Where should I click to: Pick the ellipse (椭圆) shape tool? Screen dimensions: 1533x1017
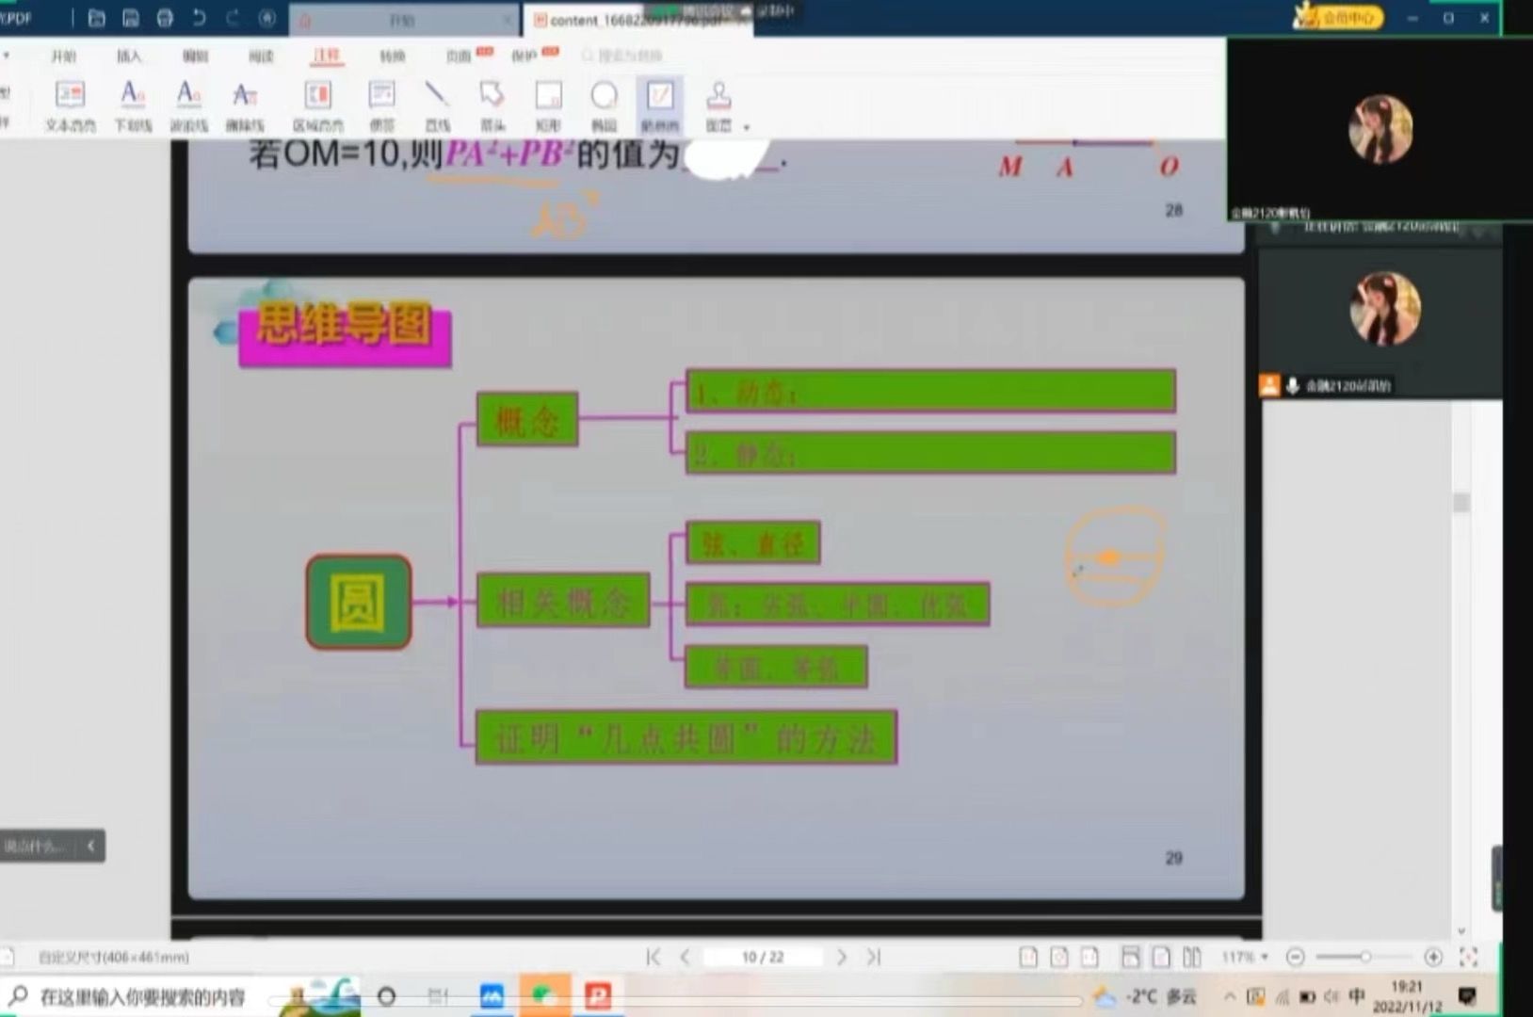[604, 105]
